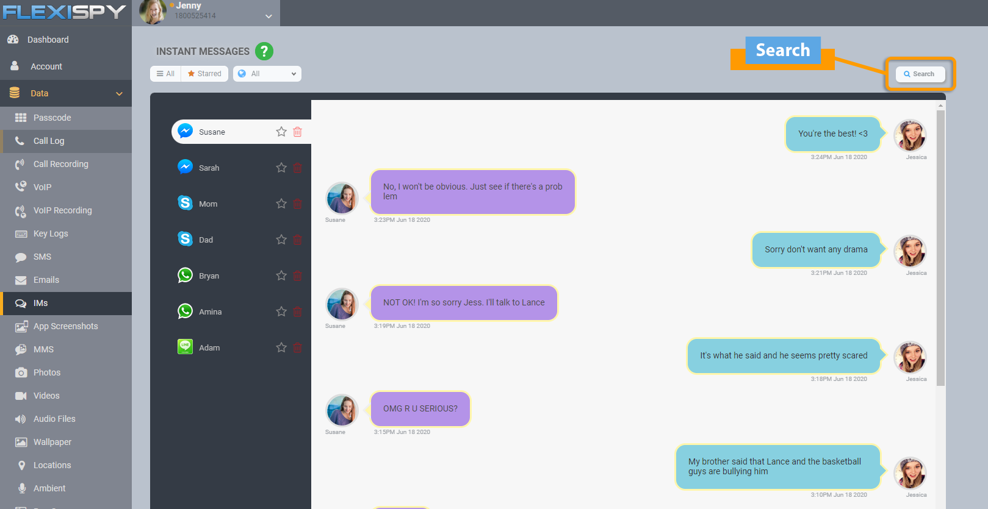The width and height of the screenshot is (988, 509).
Task: Go to Audio Files section
Action: [x=66, y=419]
